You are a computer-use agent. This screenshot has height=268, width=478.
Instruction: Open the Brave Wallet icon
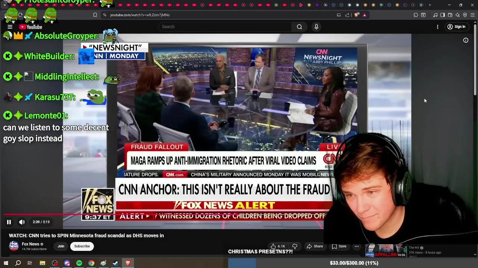tap(450, 15)
